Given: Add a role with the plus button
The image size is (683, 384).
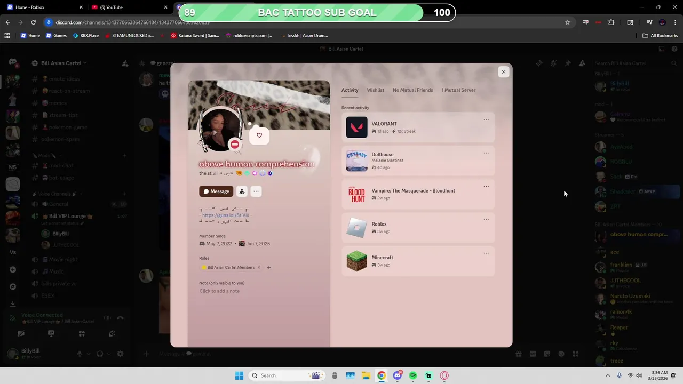Looking at the screenshot, I should point(269,268).
